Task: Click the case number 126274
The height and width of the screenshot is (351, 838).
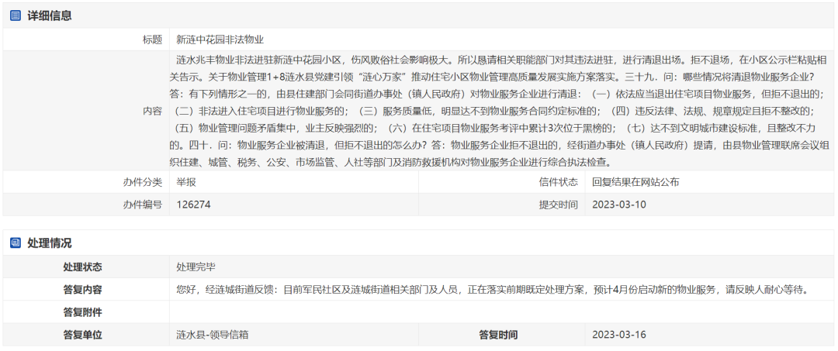Action: [x=193, y=205]
